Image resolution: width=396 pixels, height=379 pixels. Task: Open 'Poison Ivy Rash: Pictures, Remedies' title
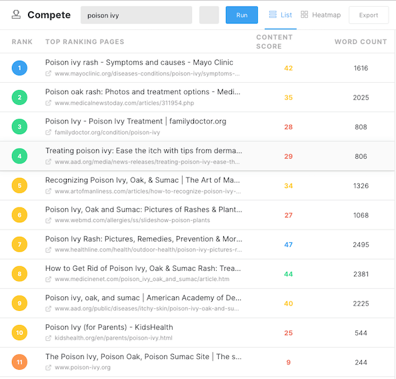[x=144, y=239]
